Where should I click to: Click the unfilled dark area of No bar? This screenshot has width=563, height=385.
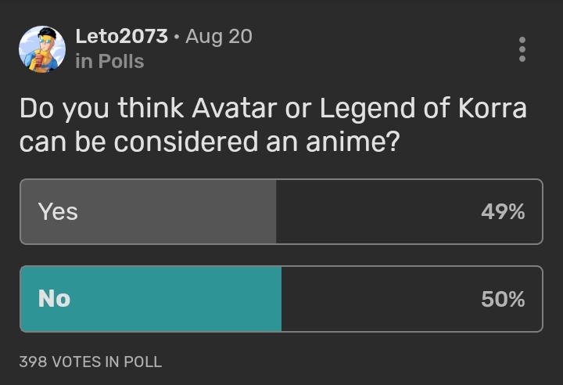375,298
